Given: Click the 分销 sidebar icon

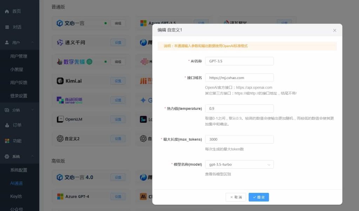Looking at the screenshot, I should point(7,110).
